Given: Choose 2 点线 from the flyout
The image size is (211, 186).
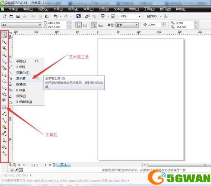Looking at the screenshot, I should point(26,67).
